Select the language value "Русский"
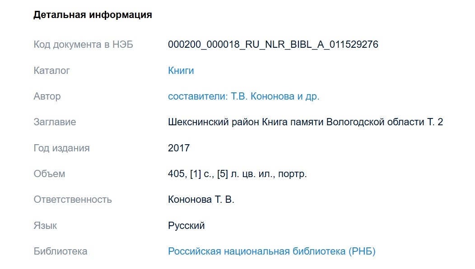475x269 pixels. pyautogui.click(x=186, y=225)
